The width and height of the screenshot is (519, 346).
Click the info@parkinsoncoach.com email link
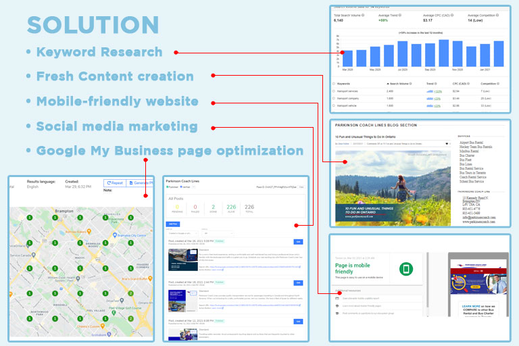point(479,218)
